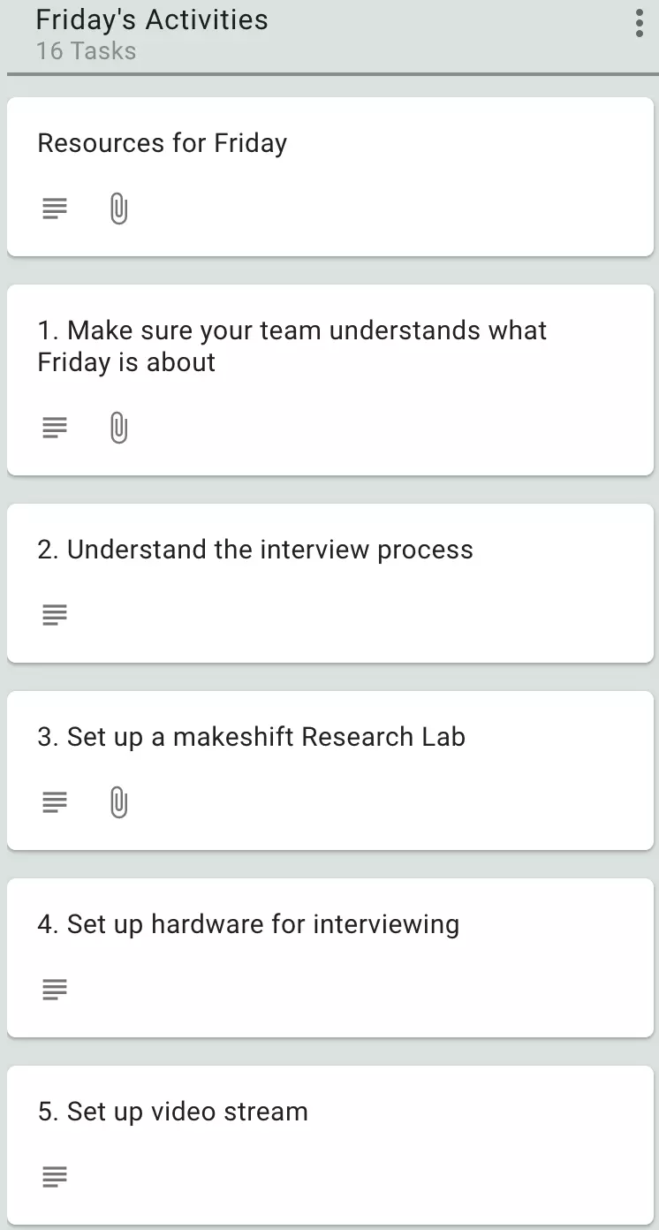Viewport: 659px width, 1230px height.
Task: Click the 16 Tasks count label
Action: 87,51
